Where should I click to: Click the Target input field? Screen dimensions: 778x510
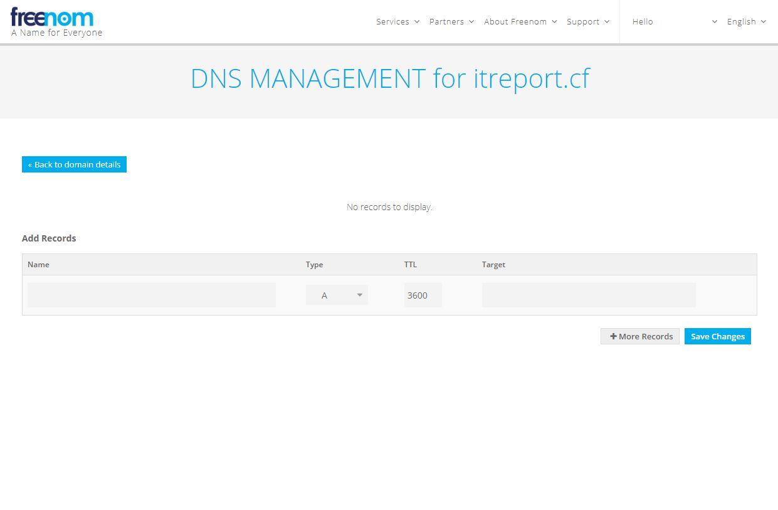point(589,295)
